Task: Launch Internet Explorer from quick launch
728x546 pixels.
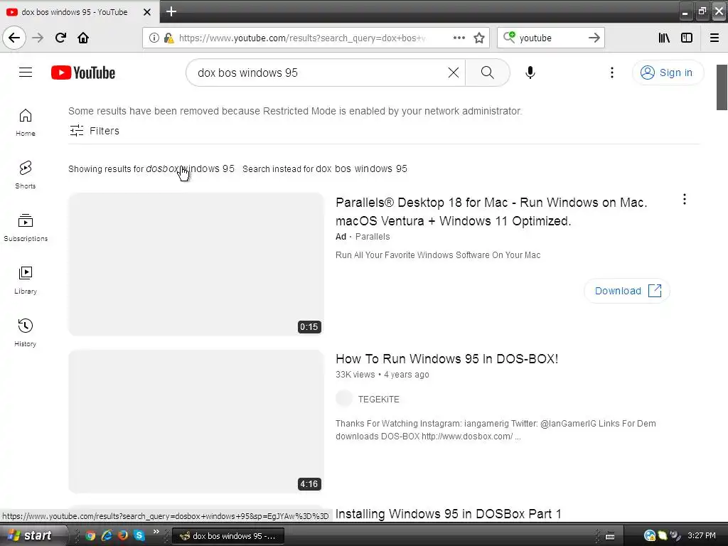Action: tap(107, 536)
